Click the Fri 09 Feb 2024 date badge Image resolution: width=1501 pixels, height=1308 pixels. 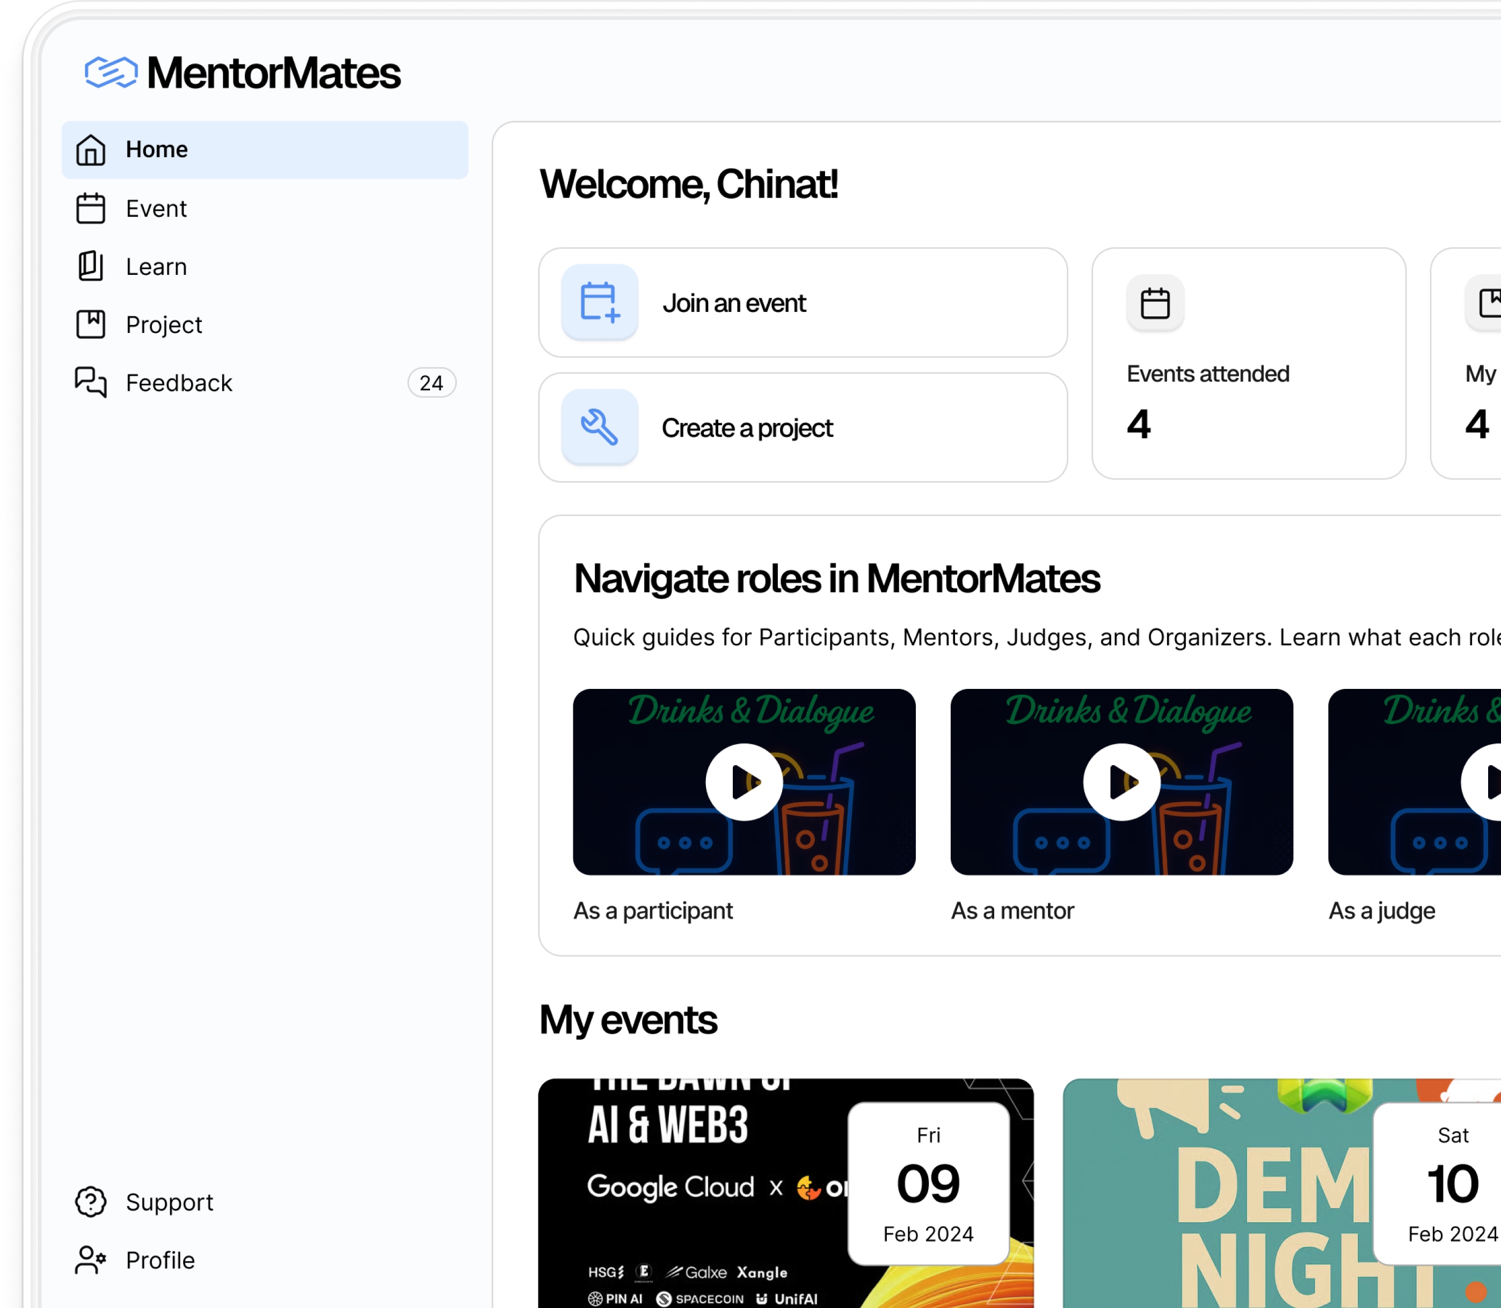click(929, 1184)
